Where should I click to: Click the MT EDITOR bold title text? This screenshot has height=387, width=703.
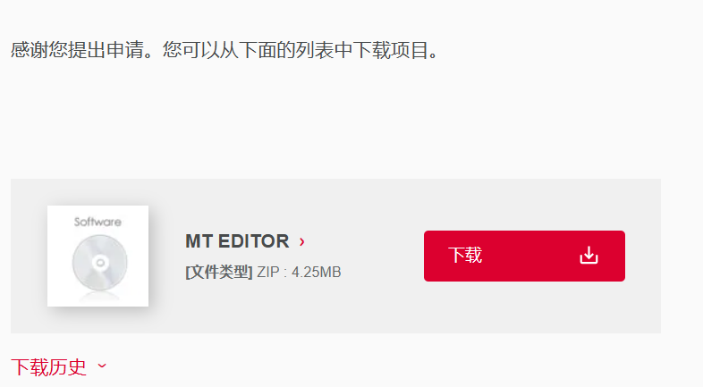pos(237,241)
